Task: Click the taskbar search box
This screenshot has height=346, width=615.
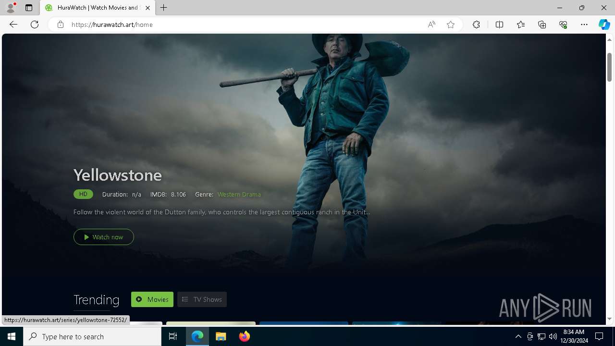Action: tap(92, 336)
